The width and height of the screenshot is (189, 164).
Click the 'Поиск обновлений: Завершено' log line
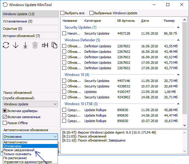94,140
